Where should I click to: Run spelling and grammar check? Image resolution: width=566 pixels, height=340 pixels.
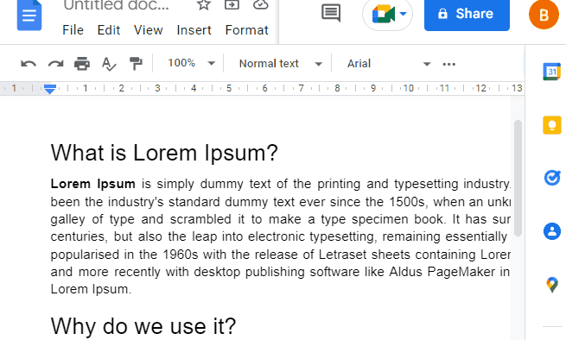pyautogui.click(x=109, y=64)
